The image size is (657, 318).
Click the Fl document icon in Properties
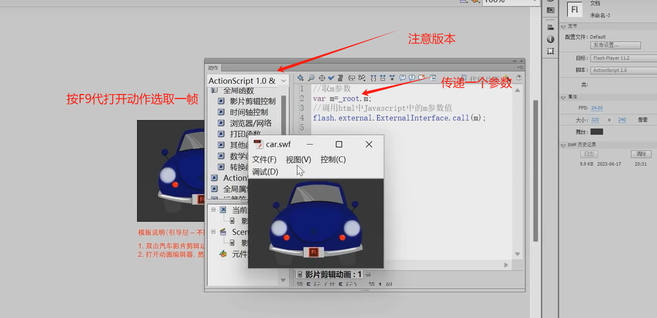coord(574,9)
